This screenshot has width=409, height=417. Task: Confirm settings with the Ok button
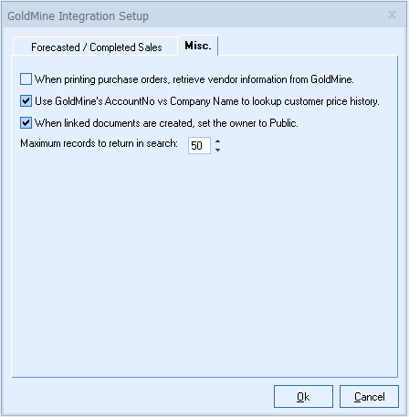(303, 397)
